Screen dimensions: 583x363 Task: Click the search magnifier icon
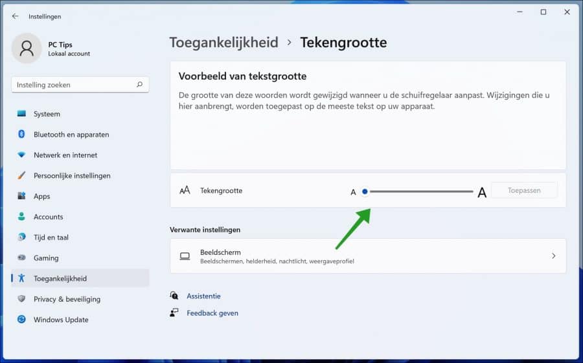click(139, 85)
